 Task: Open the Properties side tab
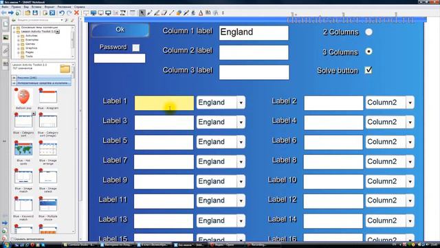click(5, 64)
